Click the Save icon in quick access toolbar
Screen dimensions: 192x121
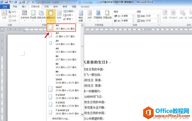[6, 2]
